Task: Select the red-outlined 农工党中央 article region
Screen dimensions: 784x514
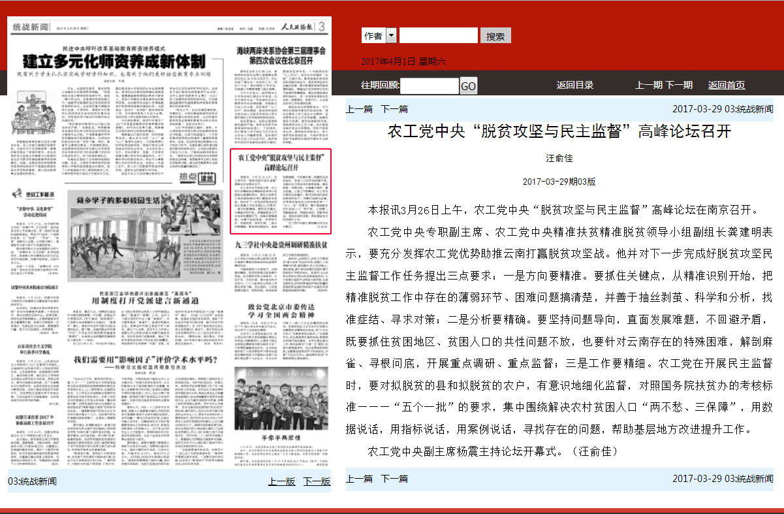Action: (281, 191)
